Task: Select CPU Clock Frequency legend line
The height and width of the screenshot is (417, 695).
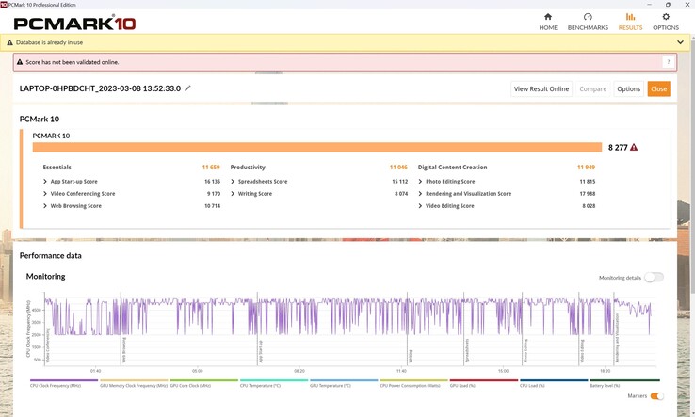Action: pos(64,380)
